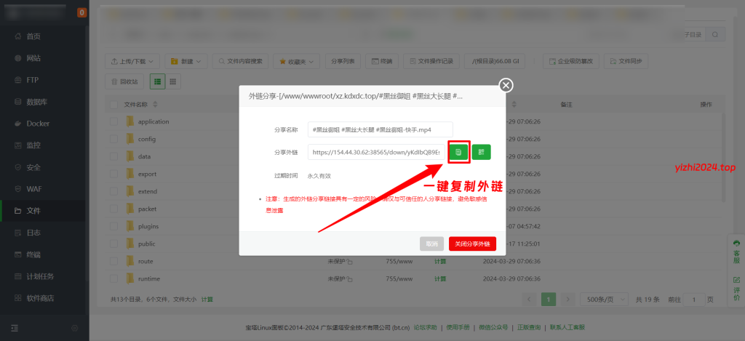Select the config folder checkbox
This screenshot has width=745, height=341.
click(113, 139)
